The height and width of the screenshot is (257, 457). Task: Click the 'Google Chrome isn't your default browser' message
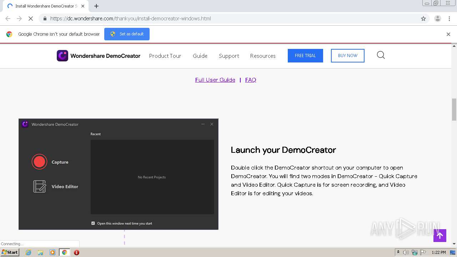59,34
